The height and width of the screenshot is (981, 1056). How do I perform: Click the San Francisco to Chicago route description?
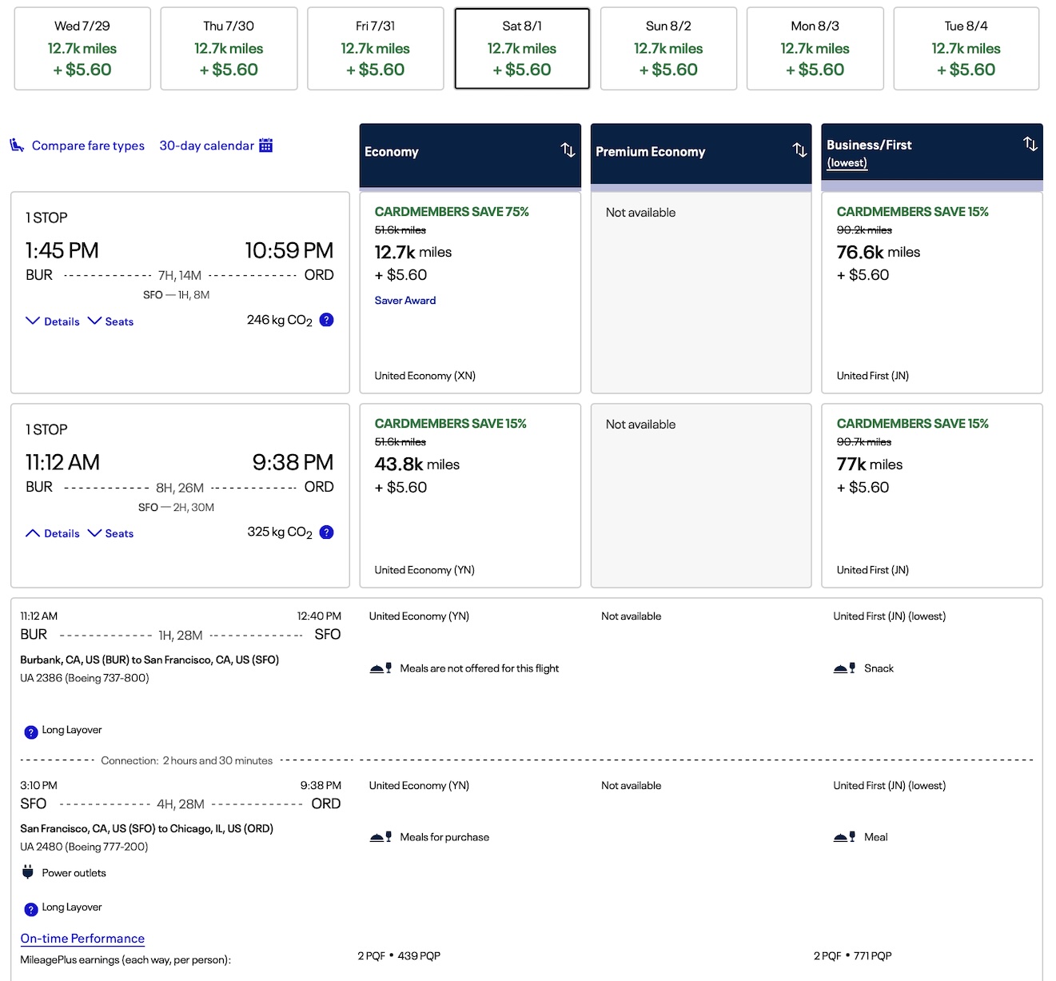(147, 828)
